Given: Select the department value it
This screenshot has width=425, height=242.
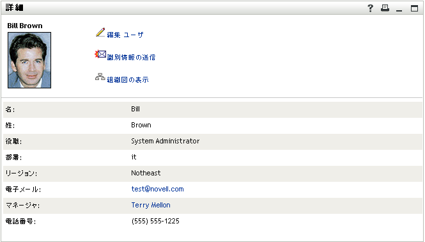Looking at the screenshot, I should coord(134,157).
